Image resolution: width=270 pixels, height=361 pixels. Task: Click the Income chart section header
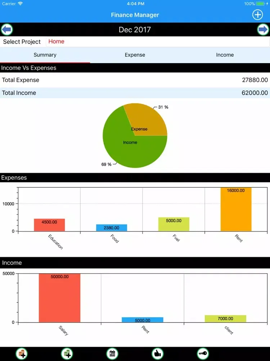(135, 263)
